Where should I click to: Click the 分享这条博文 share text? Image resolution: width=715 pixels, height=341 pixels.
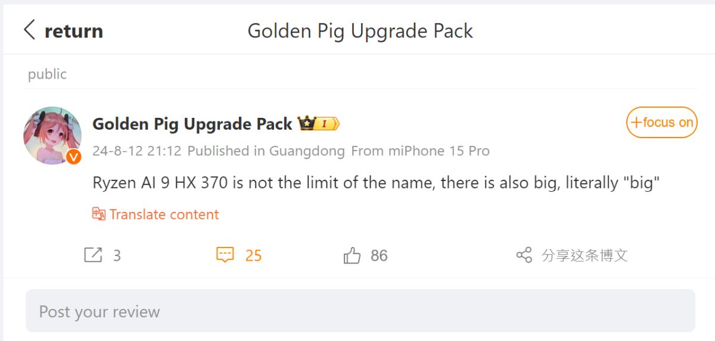point(585,255)
